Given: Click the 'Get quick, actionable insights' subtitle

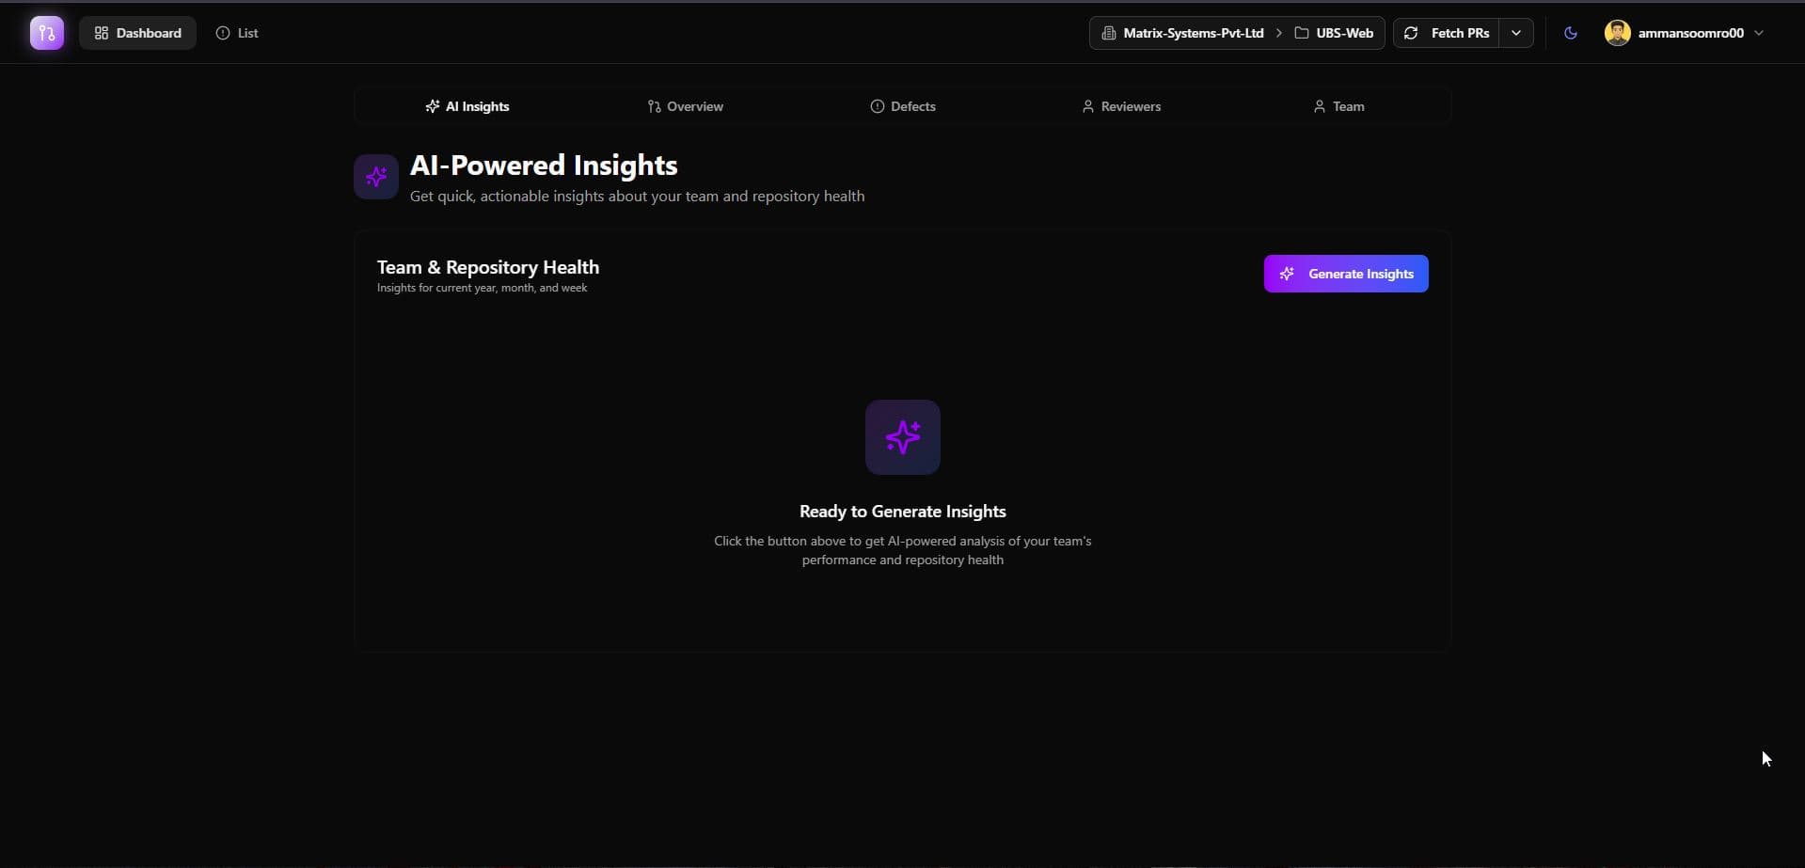Looking at the screenshot, I should 637,196.
